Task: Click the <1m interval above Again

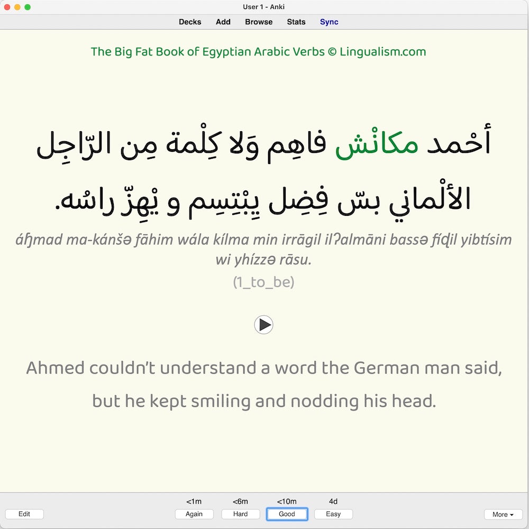Action: point(194,501)
